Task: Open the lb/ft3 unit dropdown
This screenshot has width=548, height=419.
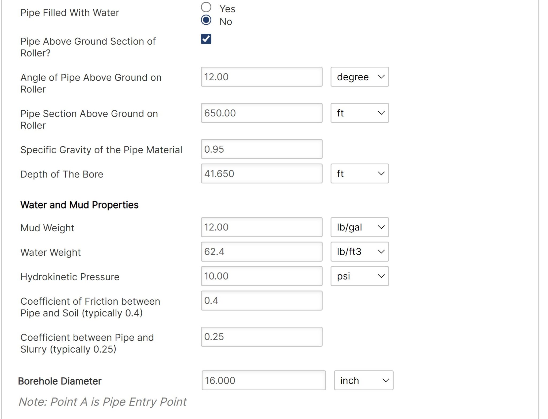Action: click(x=359, y=252)
